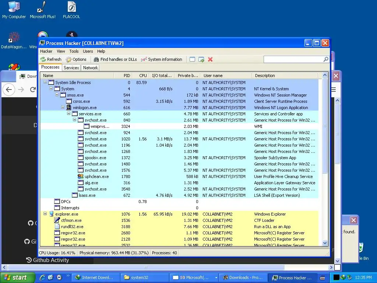Select regsvr32.exe with PID 2680
This screenshot has height=283, width=377.
click(179, 233)
